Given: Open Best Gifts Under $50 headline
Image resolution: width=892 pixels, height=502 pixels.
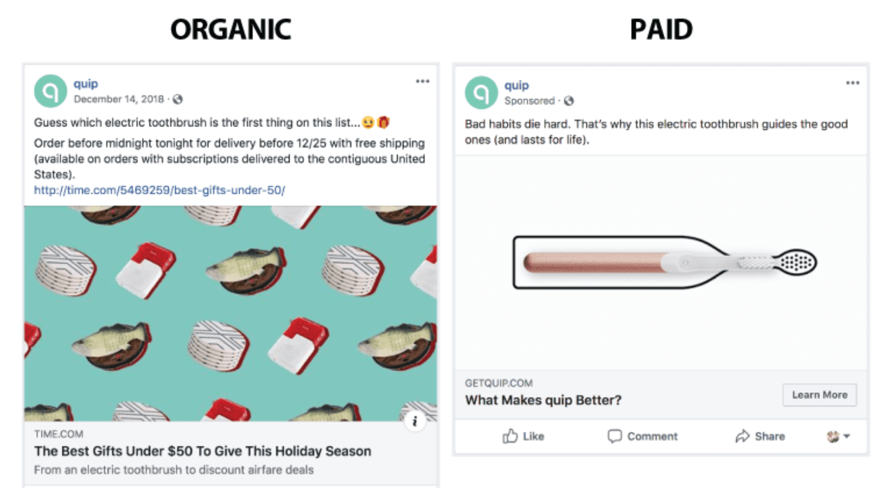Looking at the screenshot, I should (x=203, y=451).
